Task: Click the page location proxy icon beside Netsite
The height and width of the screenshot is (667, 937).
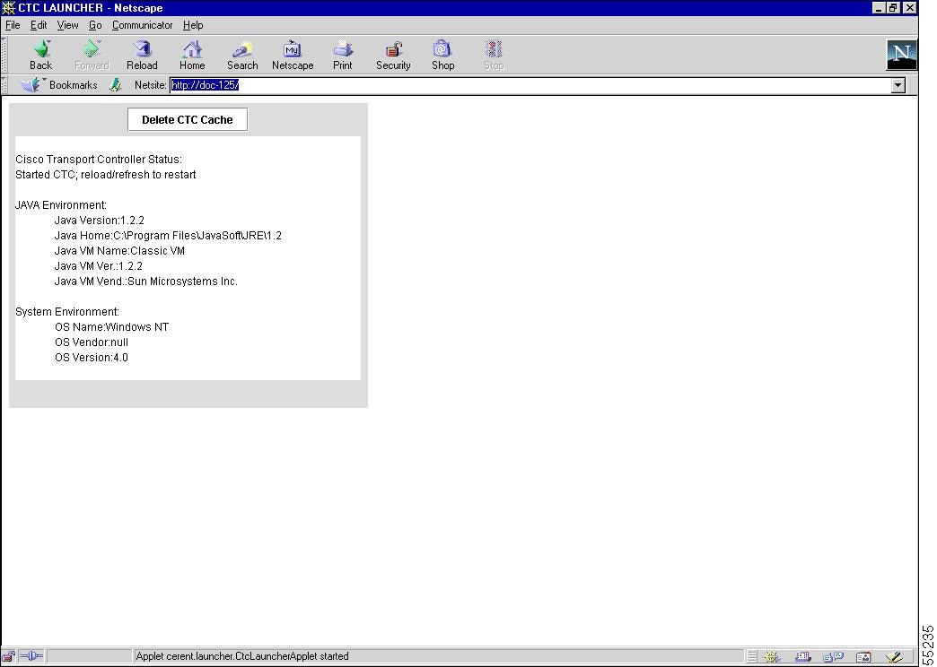Action: point(116,85)
